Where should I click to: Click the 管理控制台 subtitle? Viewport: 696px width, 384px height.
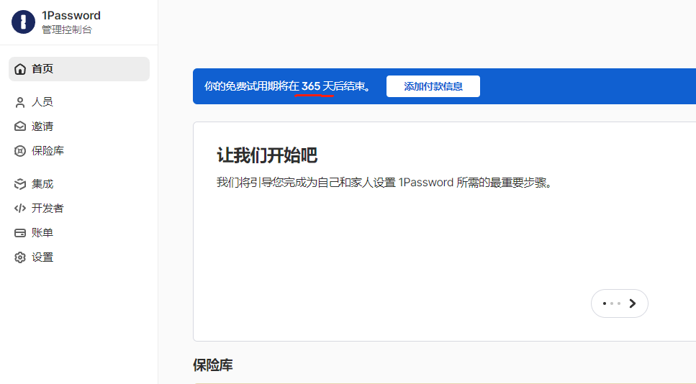(67, 29)
